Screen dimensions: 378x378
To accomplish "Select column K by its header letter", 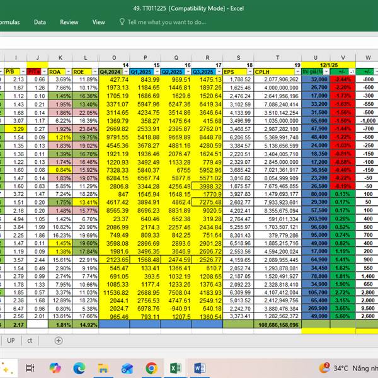I will tap(60, 58).
